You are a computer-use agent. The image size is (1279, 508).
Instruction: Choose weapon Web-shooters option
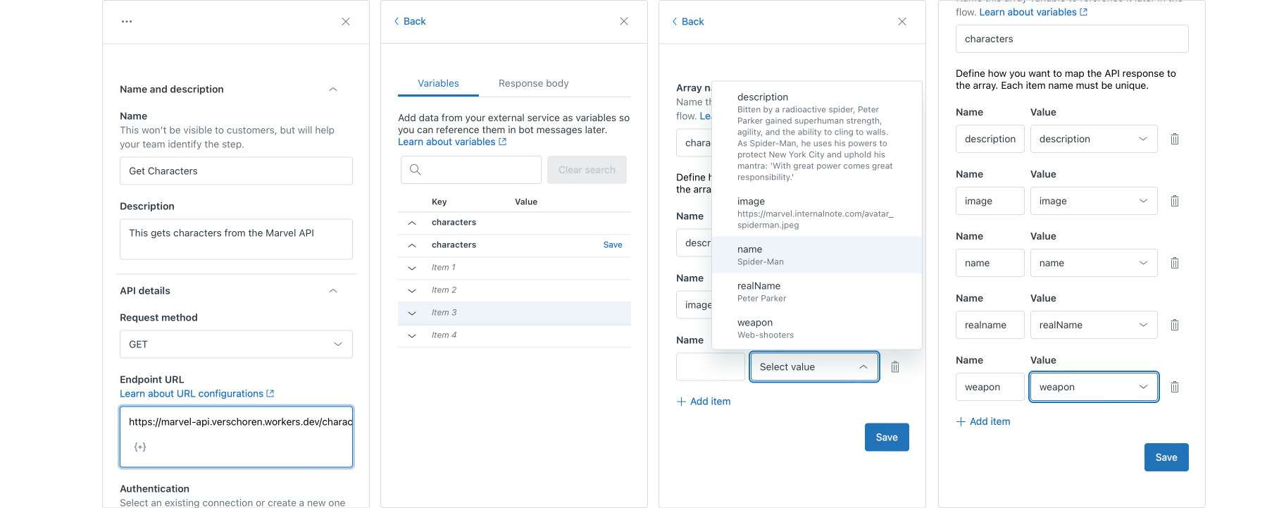click(x=817, y=328)
